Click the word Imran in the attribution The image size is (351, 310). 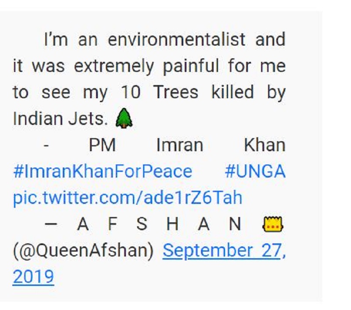coord(180,145)
